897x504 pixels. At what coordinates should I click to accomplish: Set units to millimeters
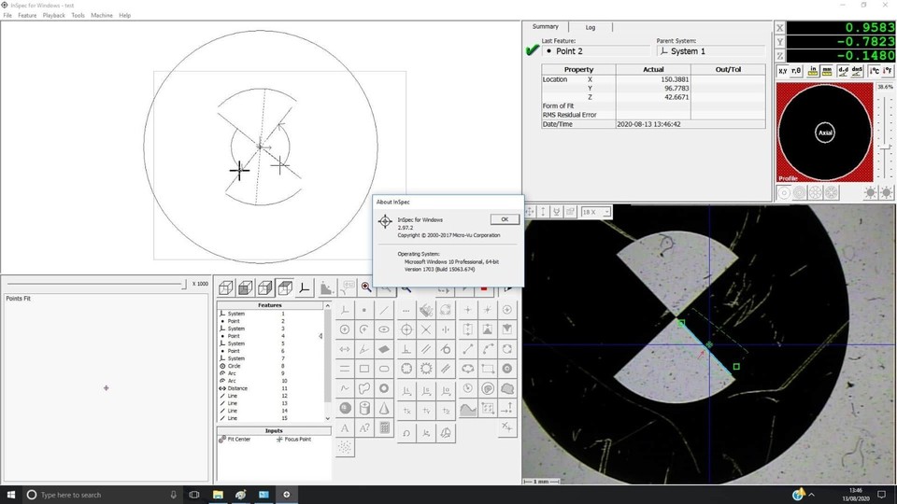[x=827, y=71]
